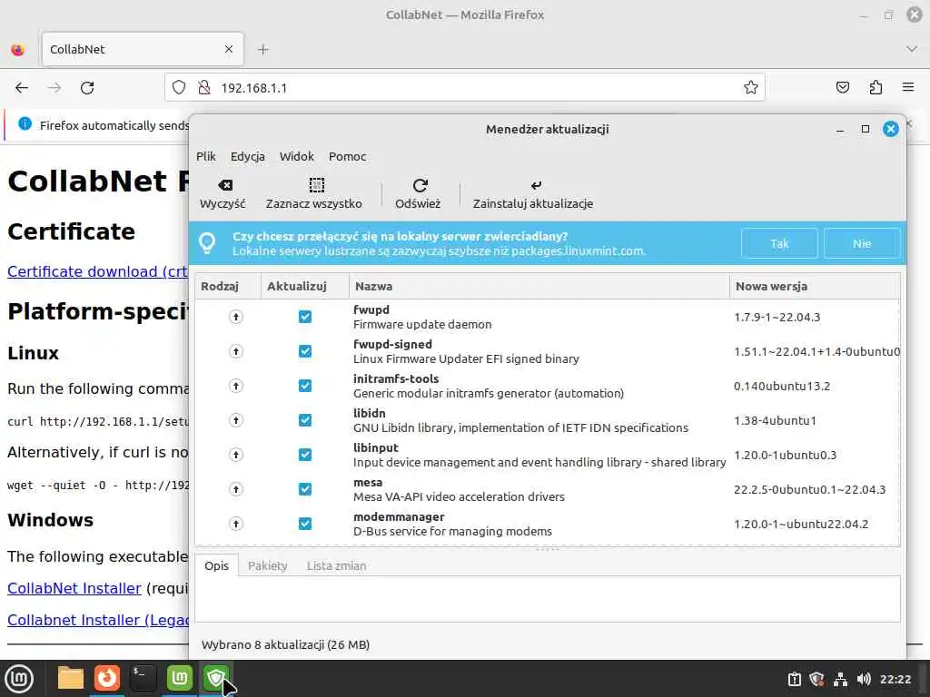Open the Edycja menu
Image resolution: width=930 pixels, height=697 pixels.
click(247, 156)
